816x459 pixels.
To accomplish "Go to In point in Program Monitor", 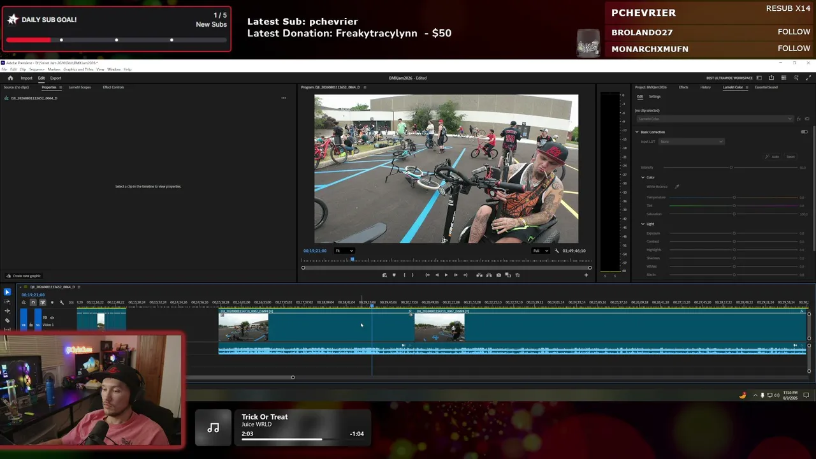I will click(x=427, y=275).
